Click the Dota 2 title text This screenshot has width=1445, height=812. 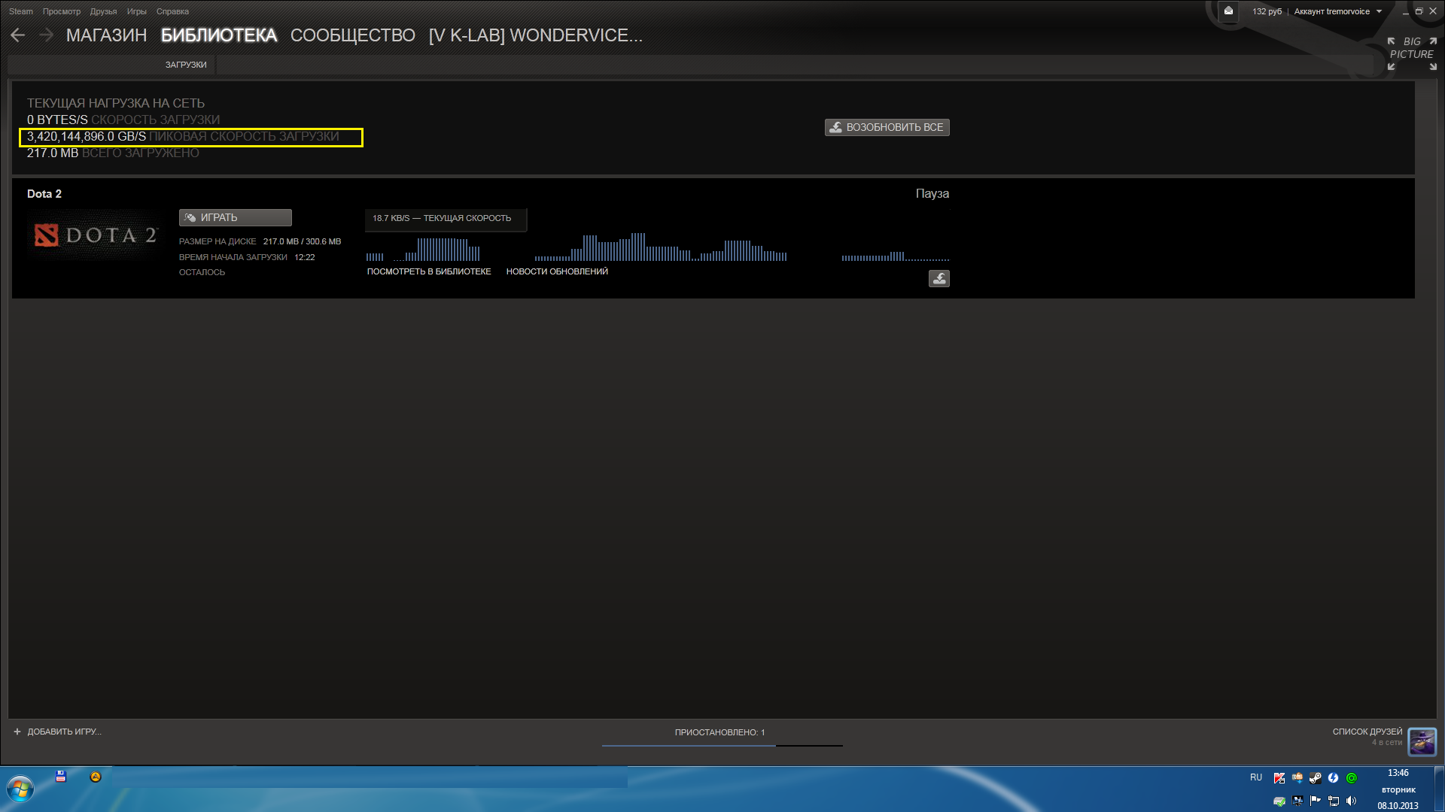tap(44, 194)
